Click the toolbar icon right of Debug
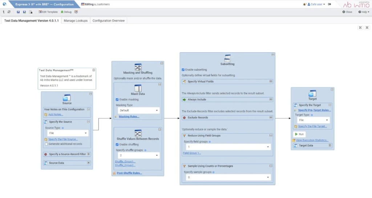 (x=76, y=12)
